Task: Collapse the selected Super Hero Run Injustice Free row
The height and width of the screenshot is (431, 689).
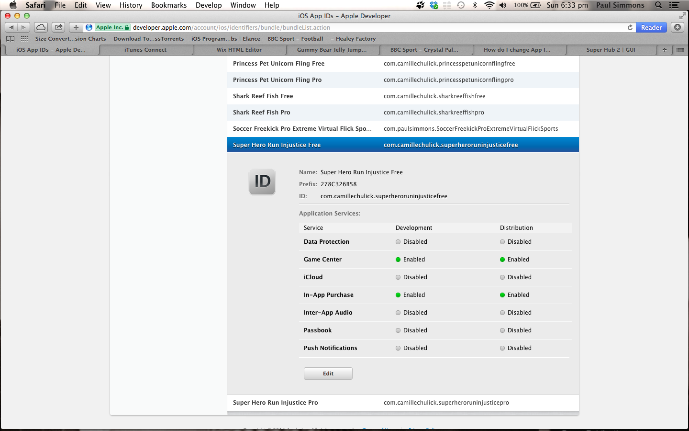Action: click(403, 145)
